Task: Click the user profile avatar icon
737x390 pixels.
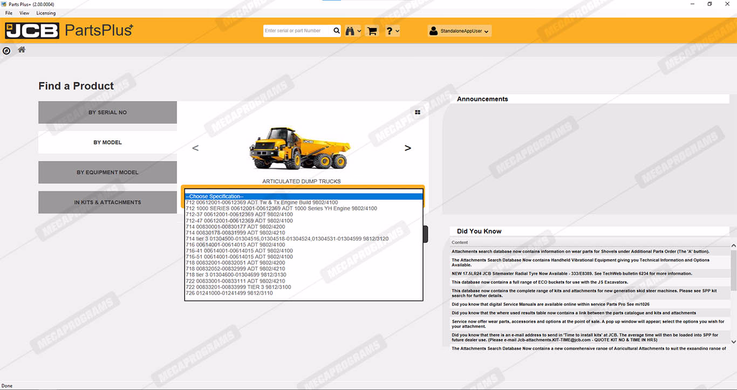Action: tap(433, 31)
